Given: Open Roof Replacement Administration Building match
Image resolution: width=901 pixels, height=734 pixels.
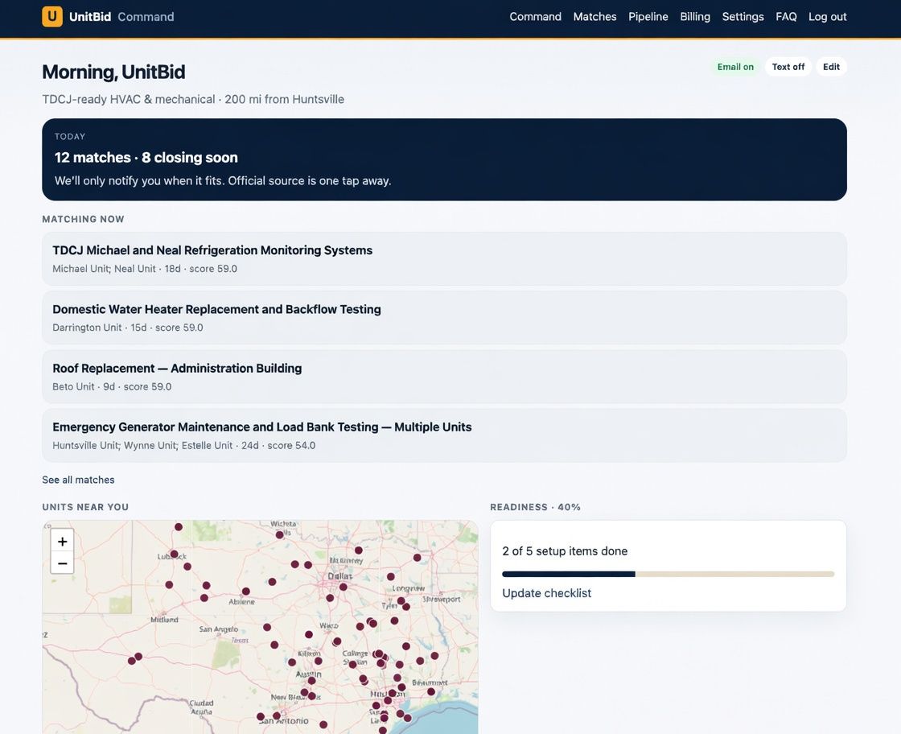Looking at the screenshot, I should [x=444, y=377].
